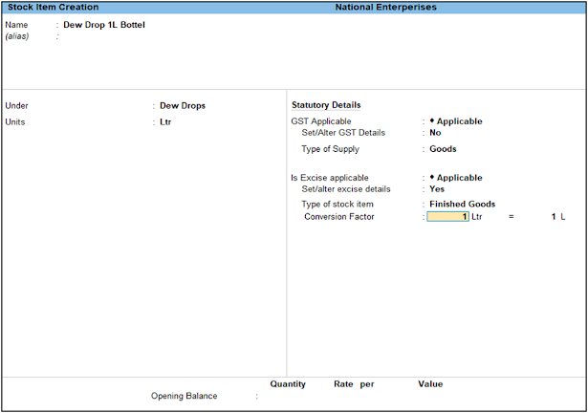This screenshot has height=413, width=588.
Task: Click the 'GST Applicable' label
Action: click(x=321, y=121)
